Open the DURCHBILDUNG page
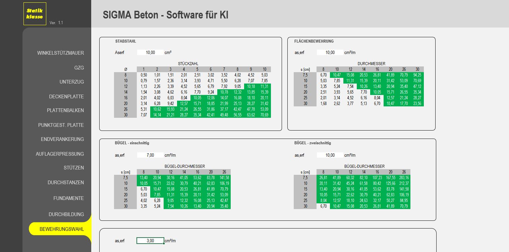The width and height of the screenshot is (509, 252). 66,214
